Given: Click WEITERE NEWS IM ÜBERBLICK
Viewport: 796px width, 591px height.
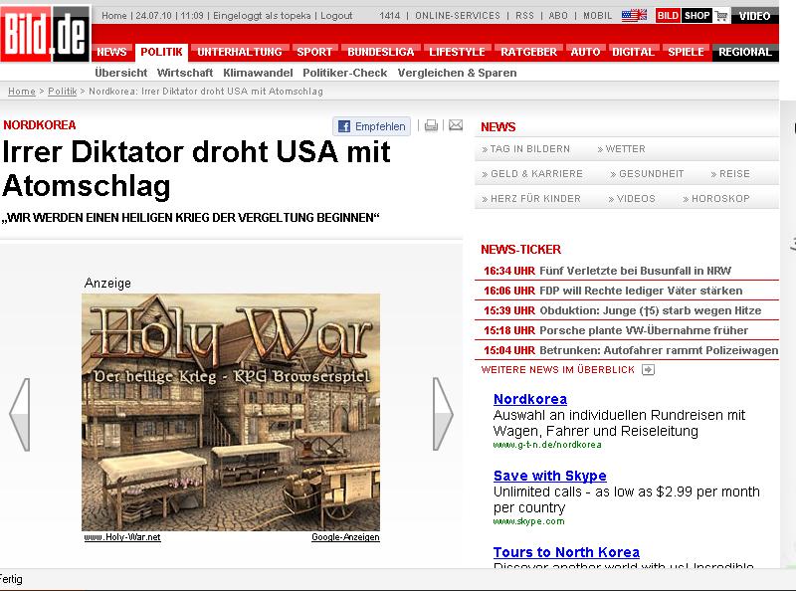Looking at the screenshot, I should [x=557, y=370].
